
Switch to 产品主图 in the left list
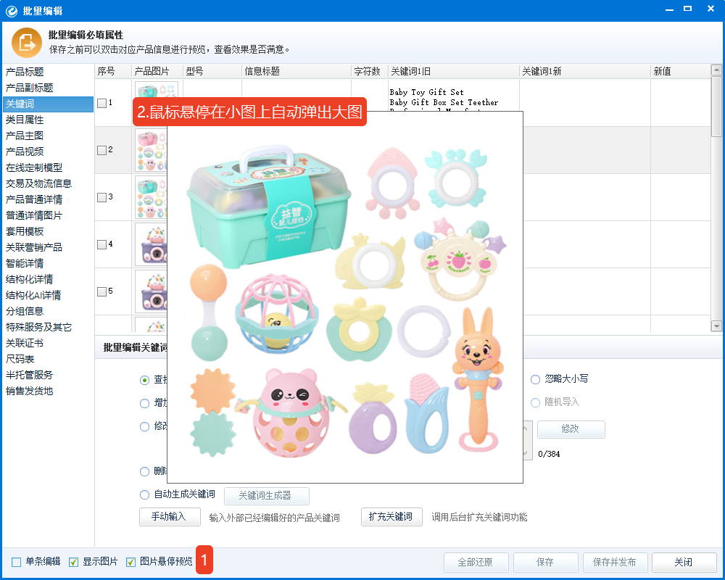pos(25,136)
